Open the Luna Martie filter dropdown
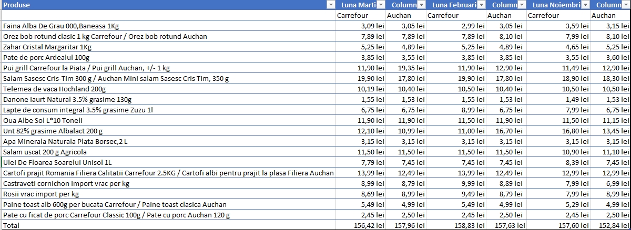The height and width of the screenshot is (230, 631). (381, 5)
